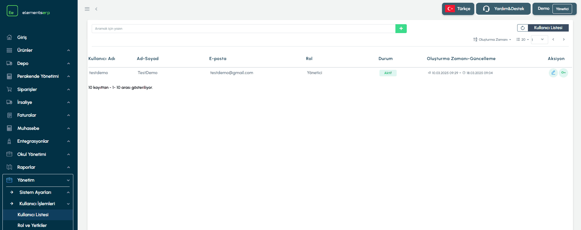Viewport: 581px width, 230px height.
Task: Click the Aktif status badge
Action: (388, 73)
